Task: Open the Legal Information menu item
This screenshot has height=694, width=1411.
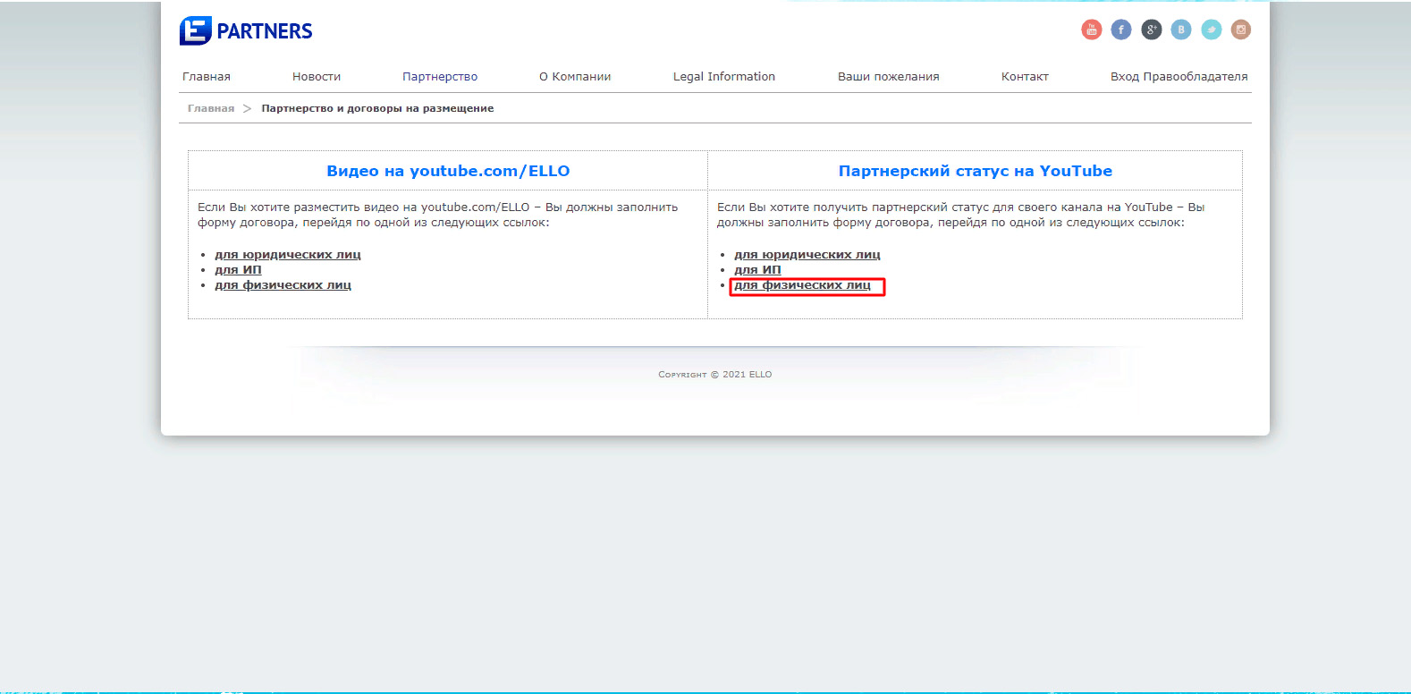Action: (x=724, y=77)
